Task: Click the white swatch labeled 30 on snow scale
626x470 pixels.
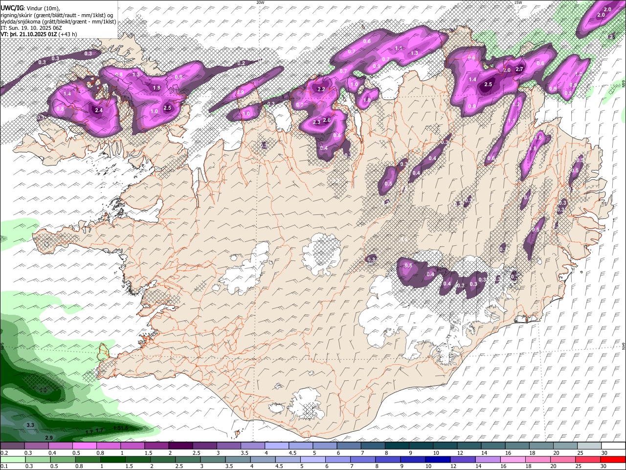Action: [614, 446]
